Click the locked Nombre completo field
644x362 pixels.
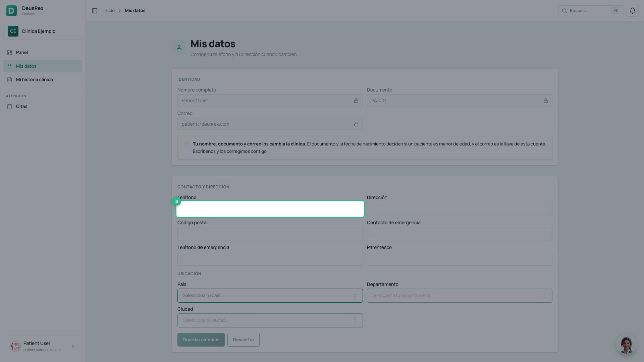tap(270, 101)
